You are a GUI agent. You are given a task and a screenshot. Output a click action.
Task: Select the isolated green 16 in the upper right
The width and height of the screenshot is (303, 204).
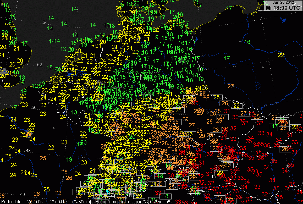[x=247, y=42]
